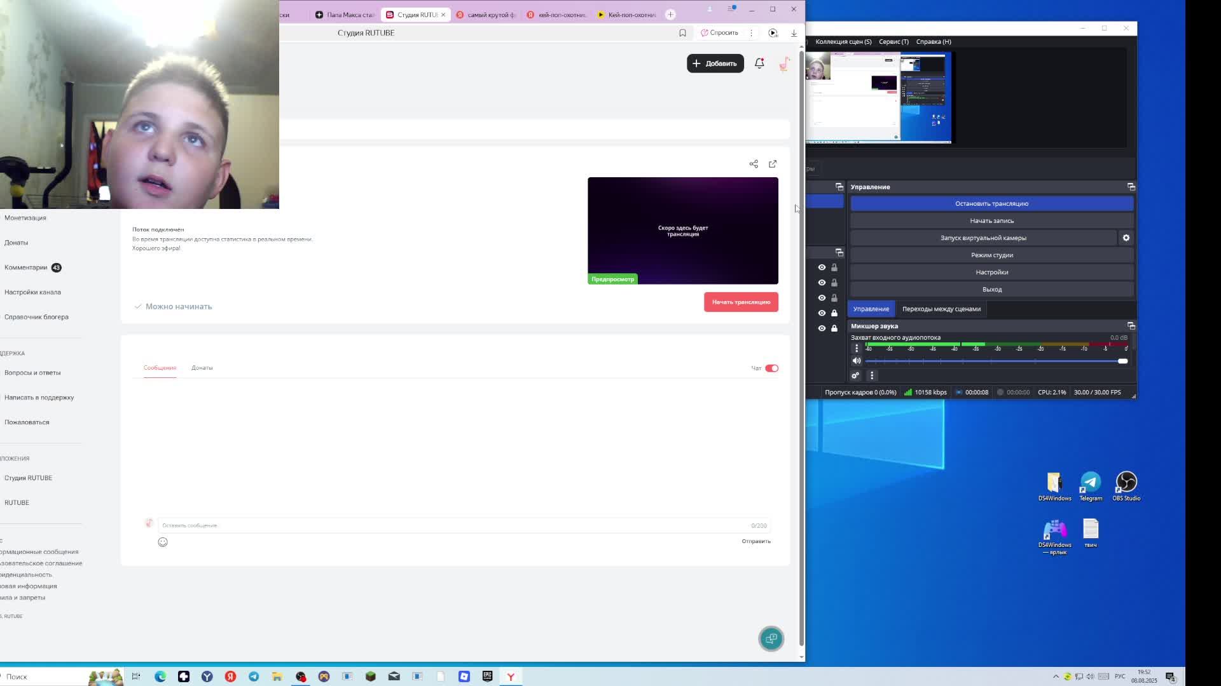
Task: Click the share icon above the preview
Action: [x=754, y=164]
